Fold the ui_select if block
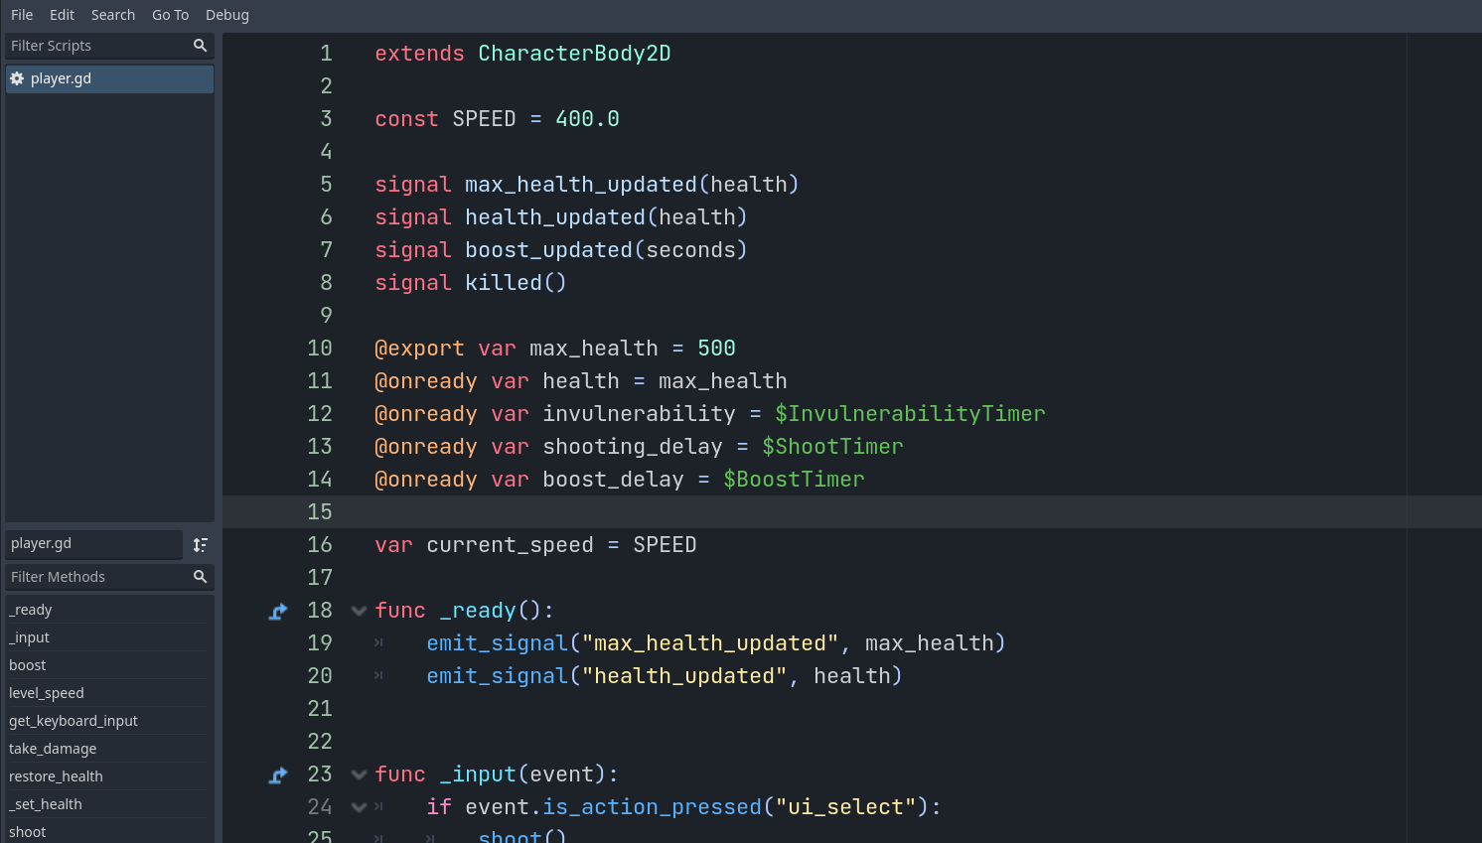Viewport: 1482px width, 843px height. point(359,807)
